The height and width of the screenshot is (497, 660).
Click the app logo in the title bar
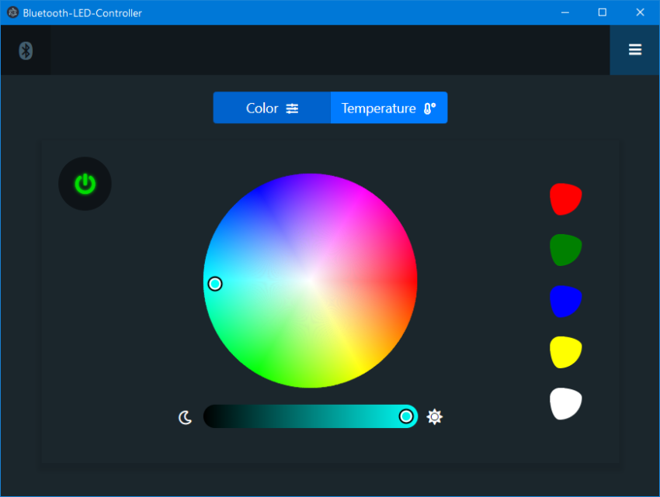coord(12,12)
